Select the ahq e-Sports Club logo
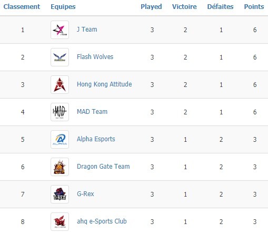The width and height of the screenshot is (268, 233). point(59,221)
